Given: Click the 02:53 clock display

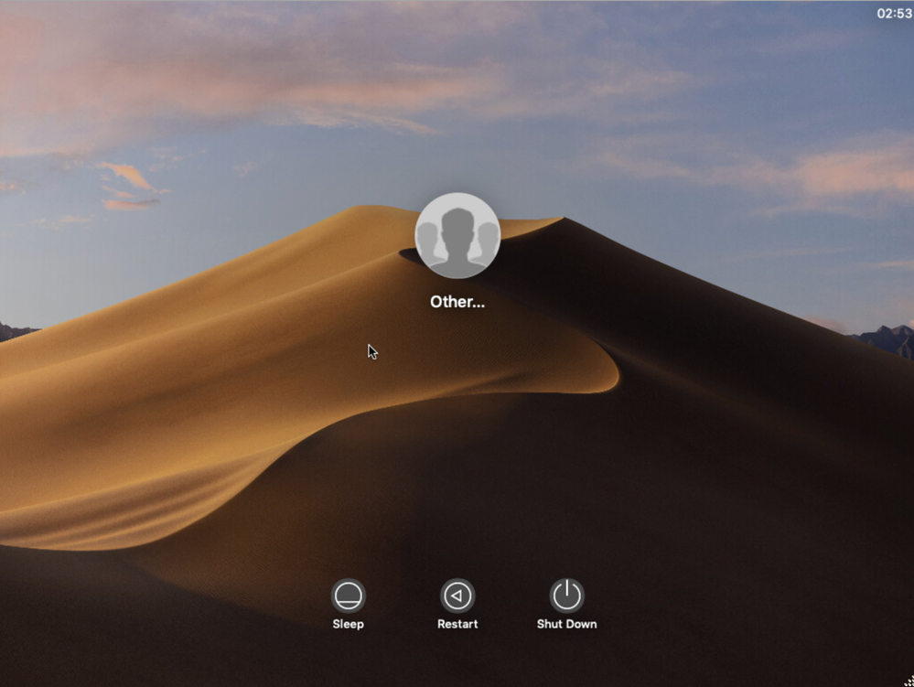Looking at the screenshot, I should click(x=895, y=14).
